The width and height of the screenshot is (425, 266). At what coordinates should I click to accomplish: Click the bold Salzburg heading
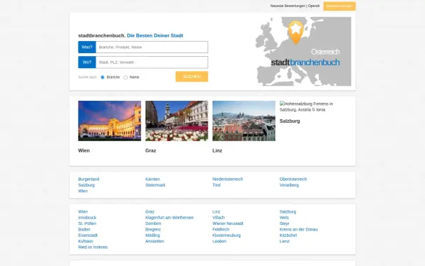290,121
